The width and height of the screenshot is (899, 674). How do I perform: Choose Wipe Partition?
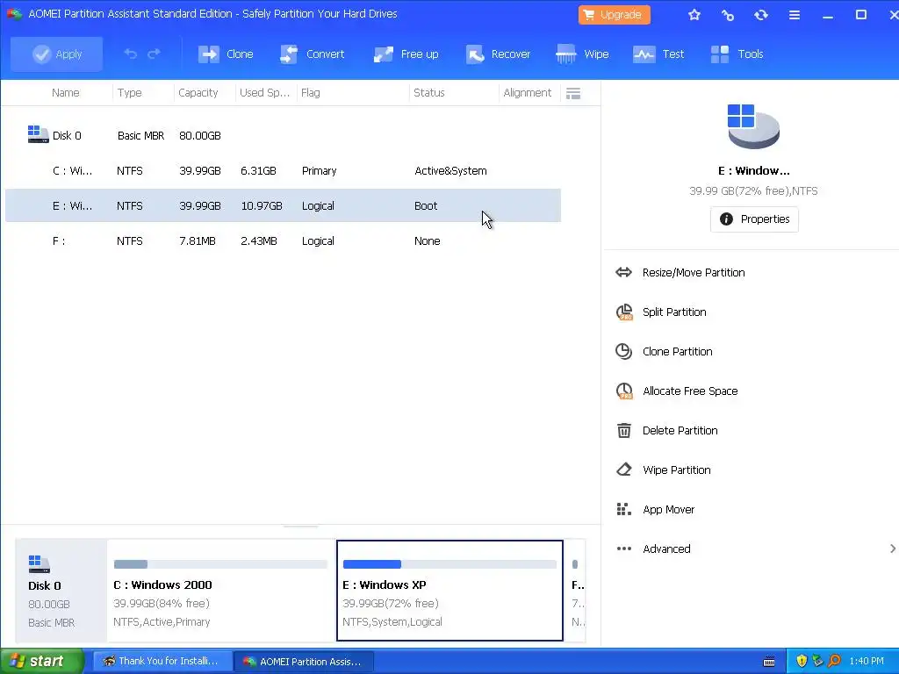click(x=677, y=470)
